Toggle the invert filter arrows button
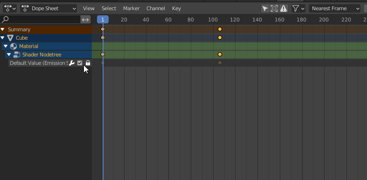 click(85, 20)
